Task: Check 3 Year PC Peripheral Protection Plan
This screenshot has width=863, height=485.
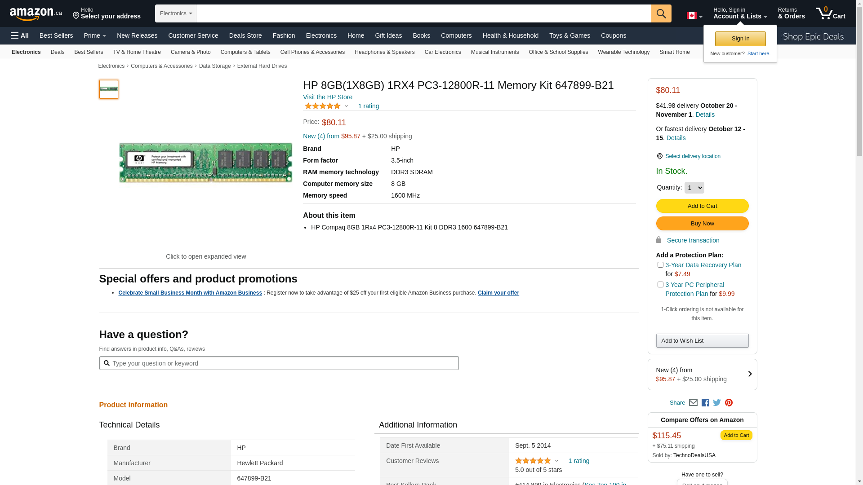Action: pos(660,285)
